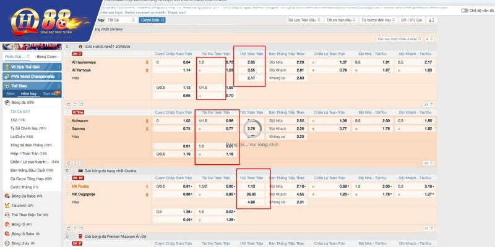Click the football icon beside Bóng đá

(x=7, y=103)
